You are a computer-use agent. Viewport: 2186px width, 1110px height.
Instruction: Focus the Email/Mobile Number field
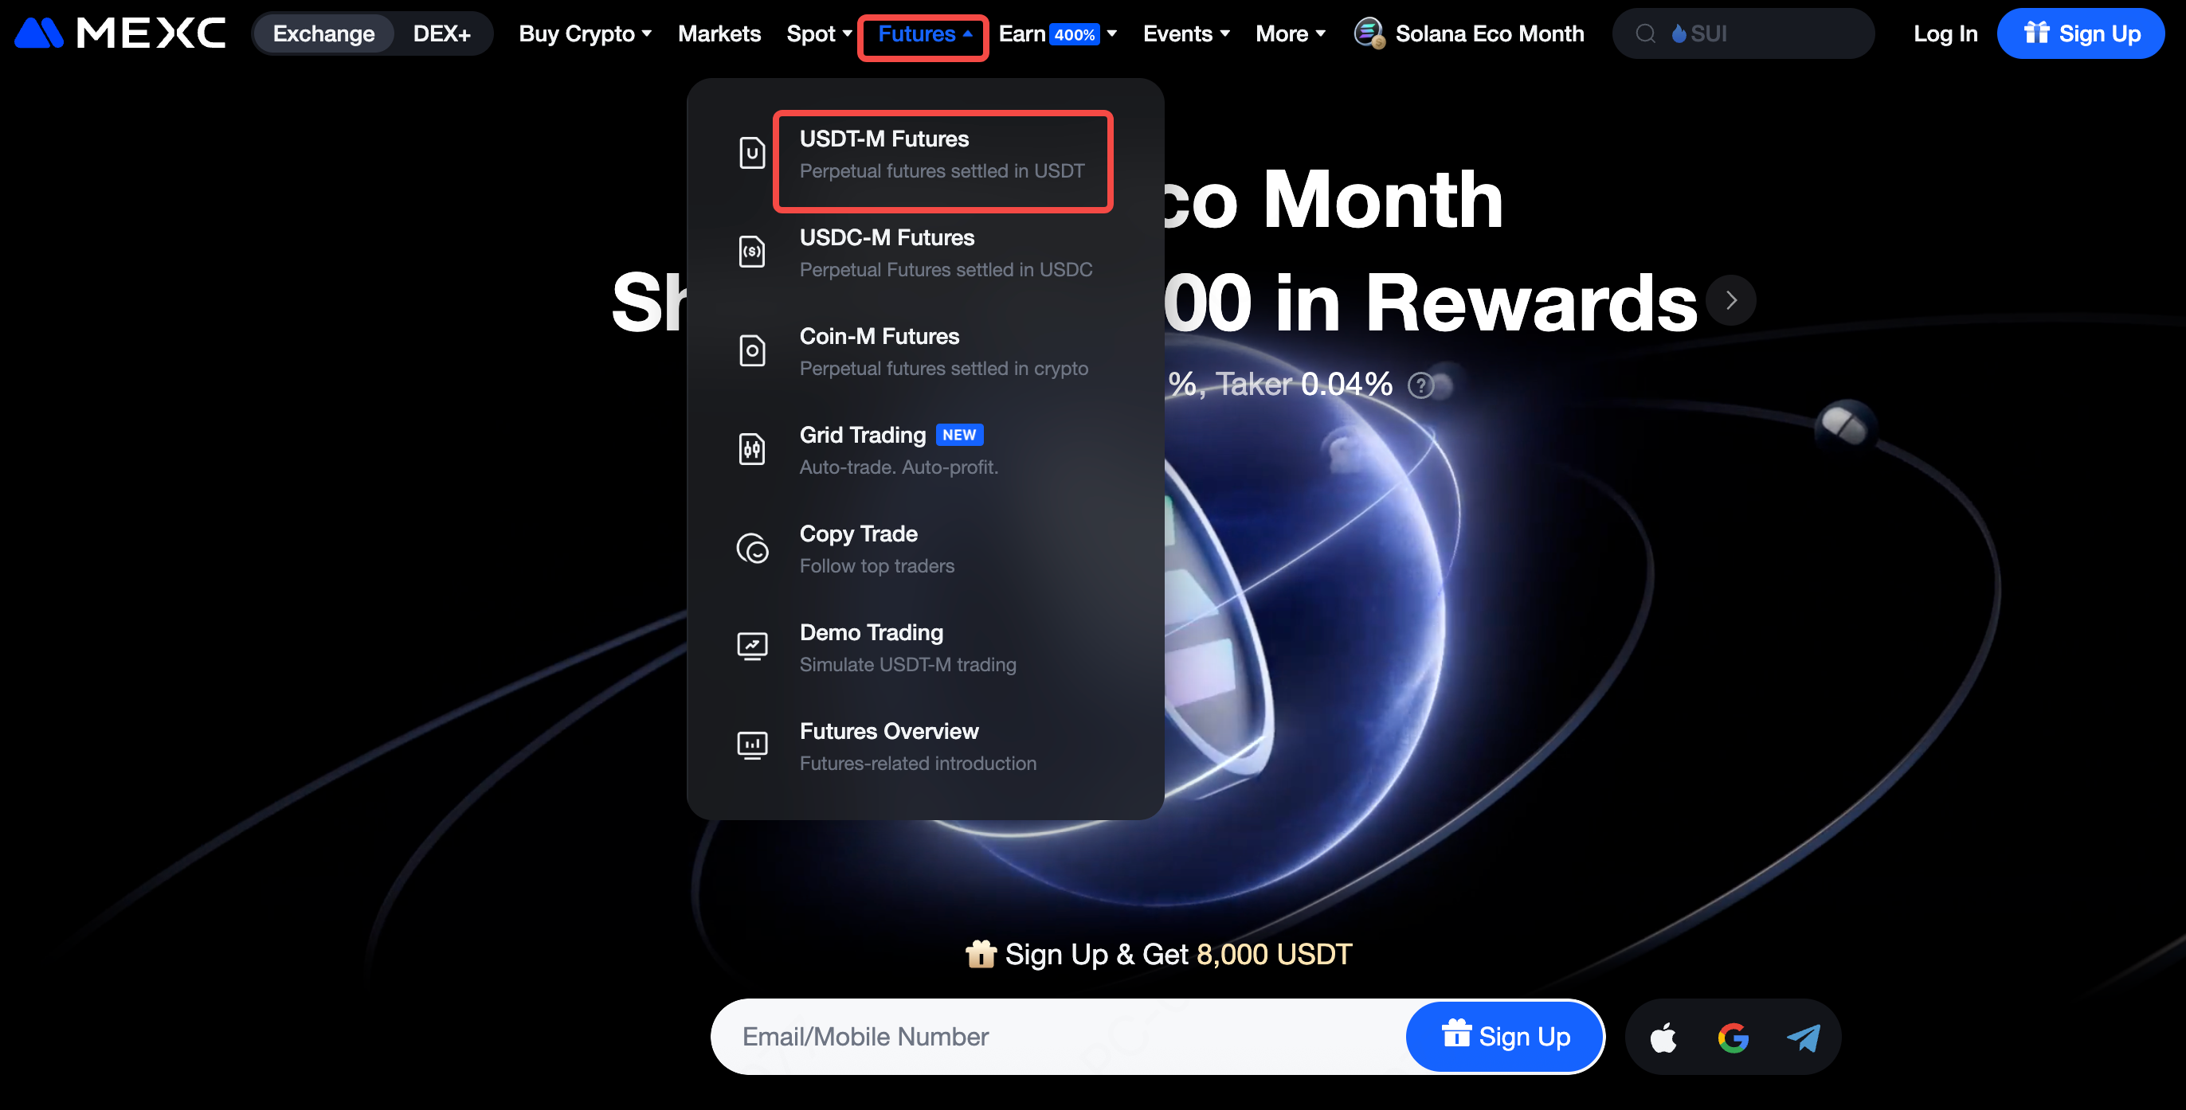tap(1057, 1036)
